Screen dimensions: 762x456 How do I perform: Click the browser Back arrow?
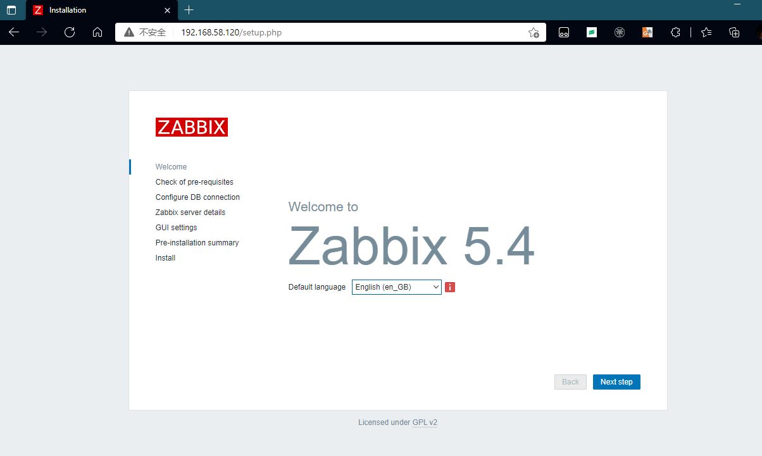(14, 32)
